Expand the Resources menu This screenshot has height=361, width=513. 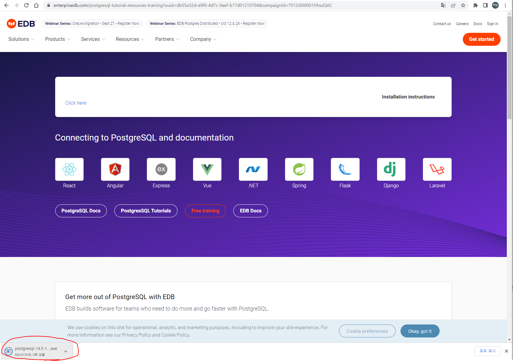click(x=130, y=39)
